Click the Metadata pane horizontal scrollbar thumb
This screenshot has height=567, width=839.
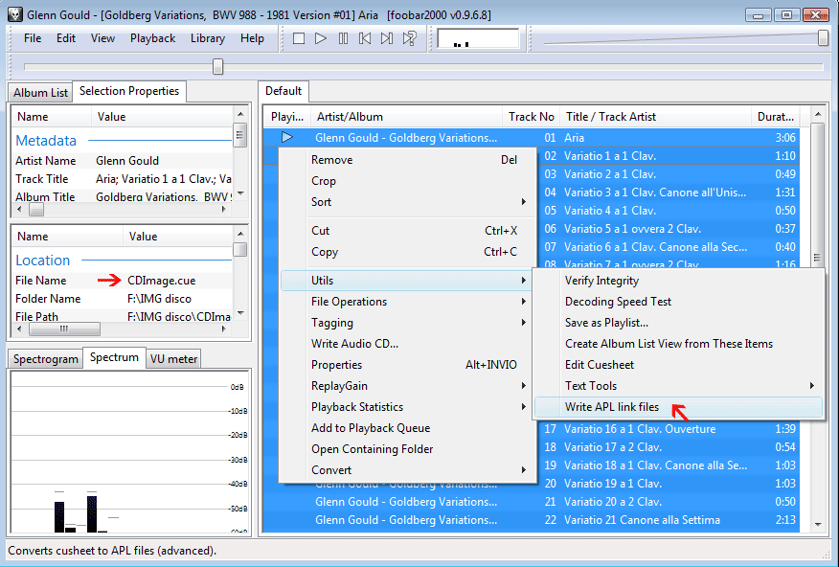coord(36,210)
